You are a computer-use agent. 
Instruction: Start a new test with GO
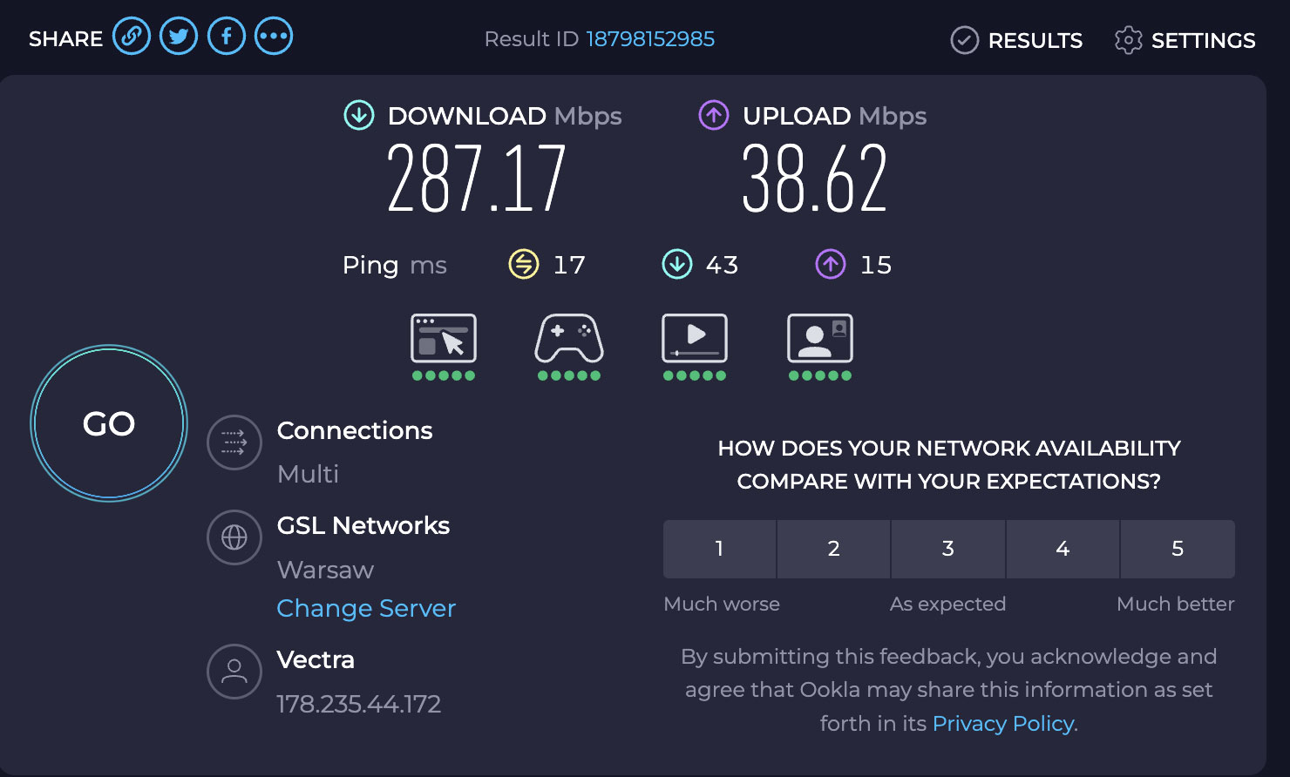coord(108,423)
